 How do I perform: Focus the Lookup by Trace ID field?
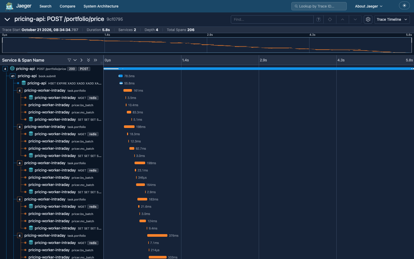point(319,6)
